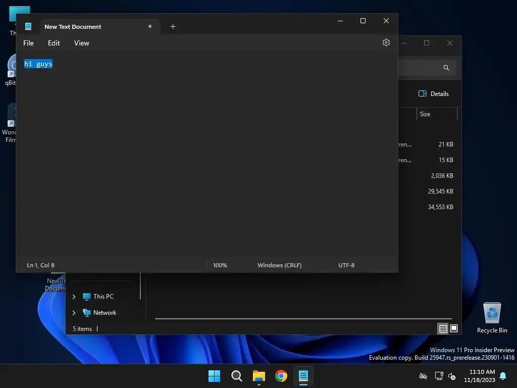
Task: Close the Notepad window
Action: 386,21
